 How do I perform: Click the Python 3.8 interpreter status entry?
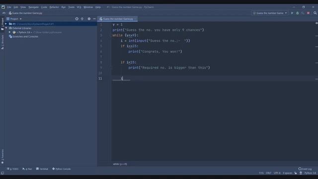pyautogui.click(x=310, y=173)
